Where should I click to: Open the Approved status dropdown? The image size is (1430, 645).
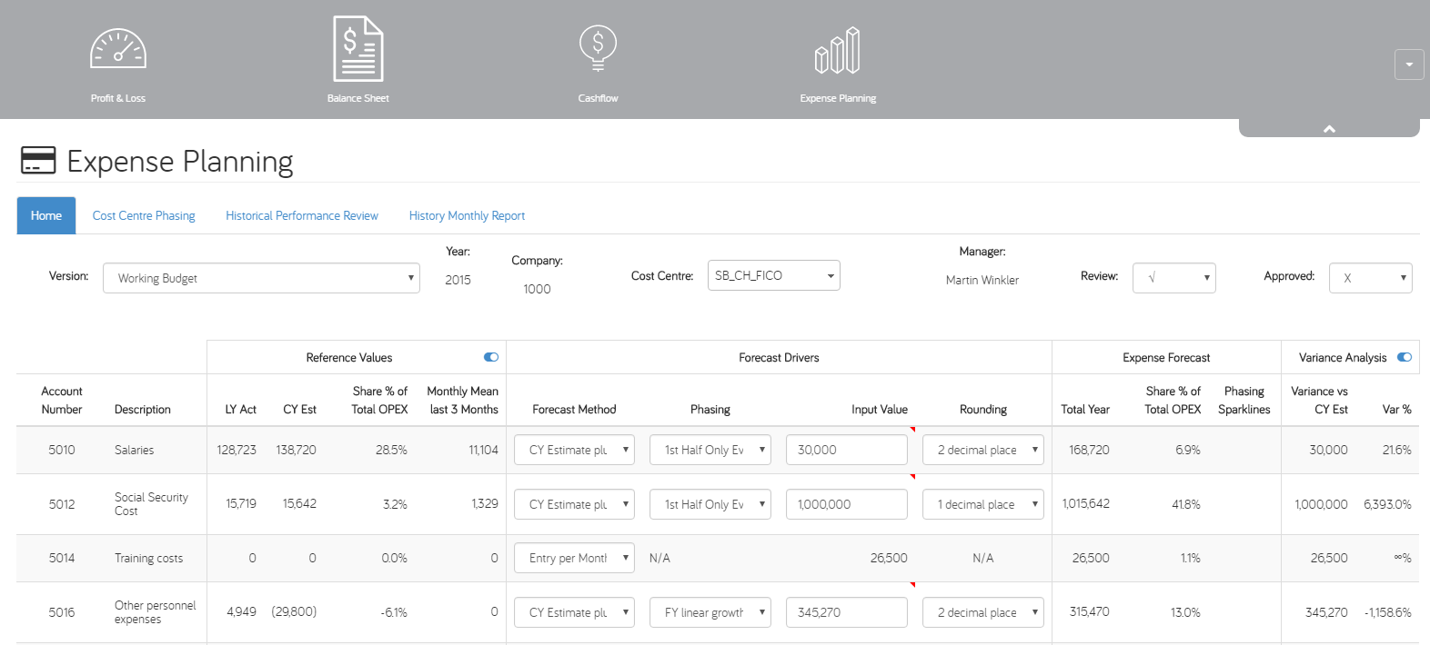tap(1371, 278)
